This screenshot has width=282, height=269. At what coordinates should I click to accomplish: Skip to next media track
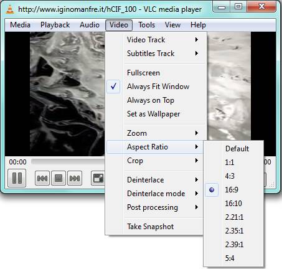(x=75, y=178)
